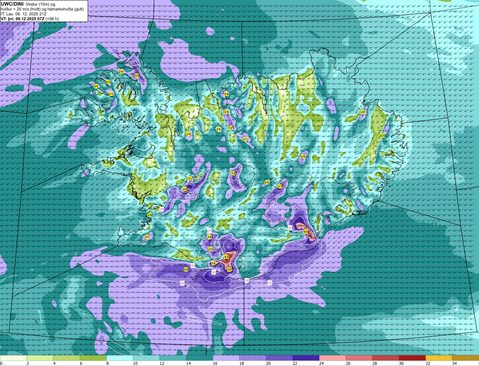Click the light green 2–4 legend swatch
Screen dimensions: 479x366
[40, 358]
